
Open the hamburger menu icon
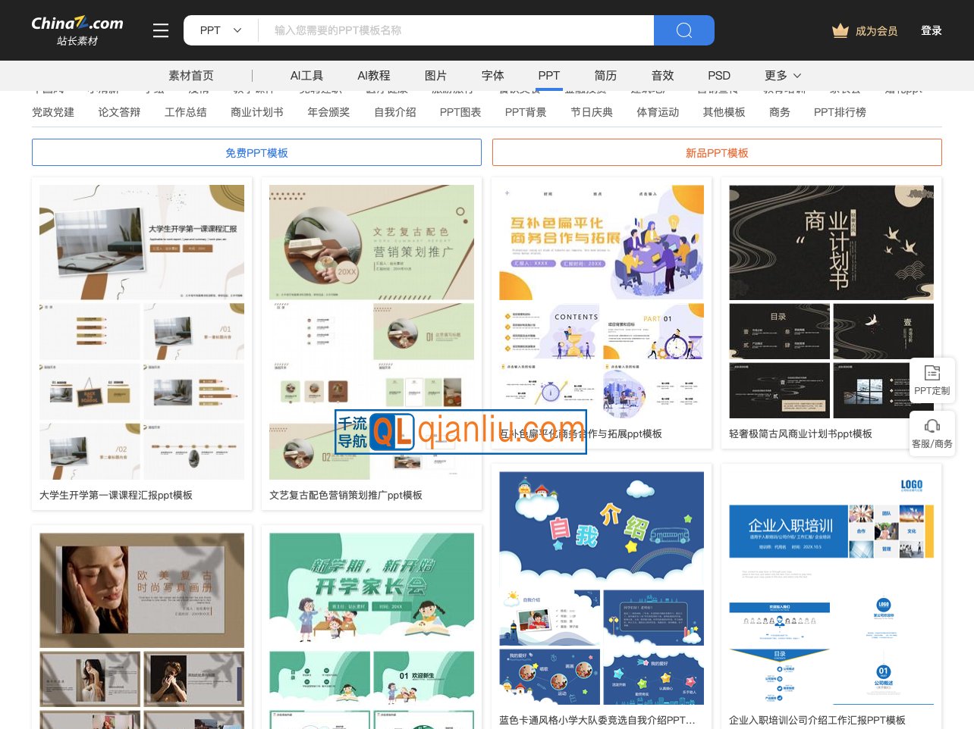click(x=160, y=30)
